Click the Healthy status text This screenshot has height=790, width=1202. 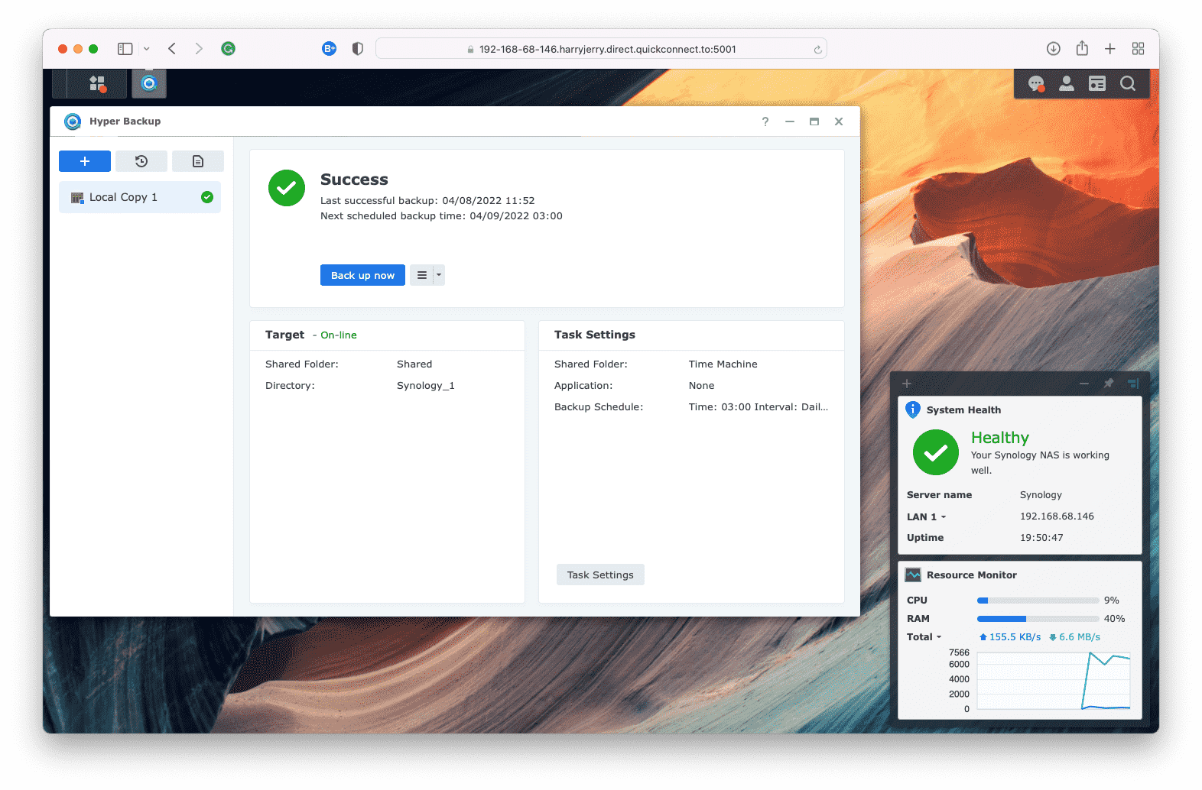click(x=1000, y=437)
